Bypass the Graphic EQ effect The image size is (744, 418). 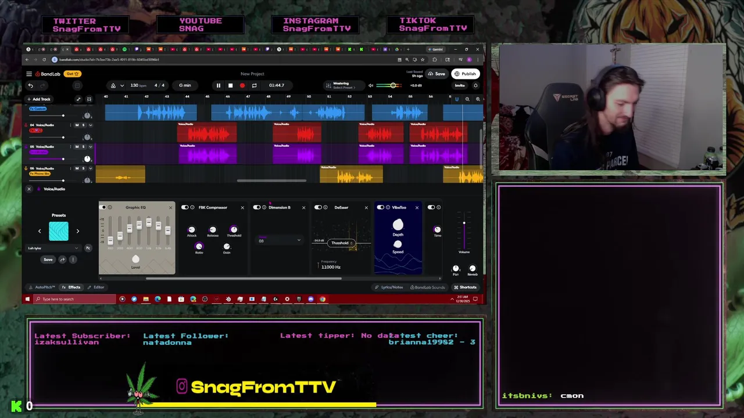click(x=103, y=207)
